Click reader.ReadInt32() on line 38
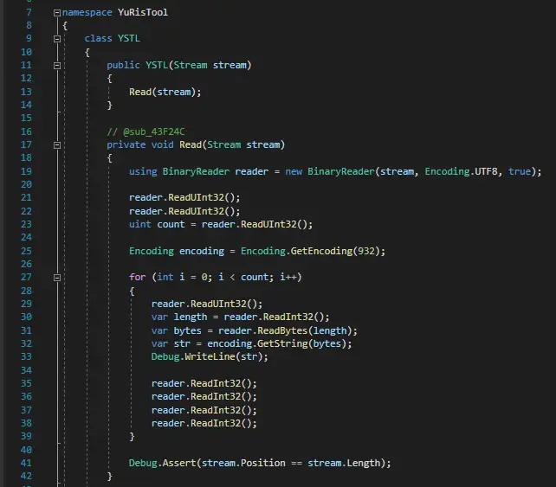The height and width of the screenshot is (487, 556). coord(204,423)
